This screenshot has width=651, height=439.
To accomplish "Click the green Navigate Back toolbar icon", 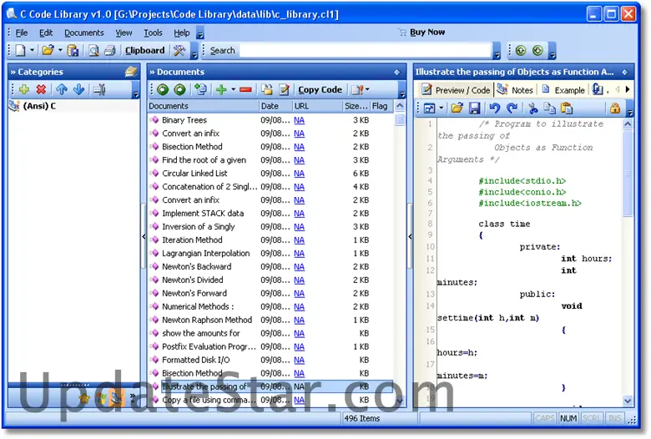I will click(521, 50).
